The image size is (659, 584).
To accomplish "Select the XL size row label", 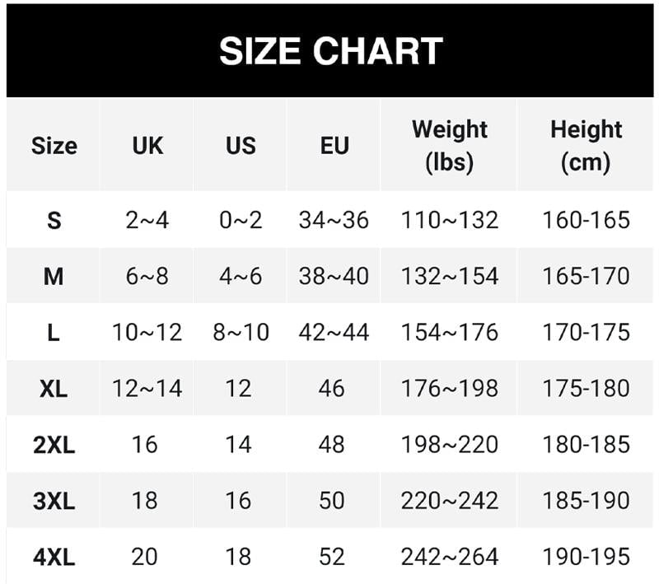I will (54, 388).
